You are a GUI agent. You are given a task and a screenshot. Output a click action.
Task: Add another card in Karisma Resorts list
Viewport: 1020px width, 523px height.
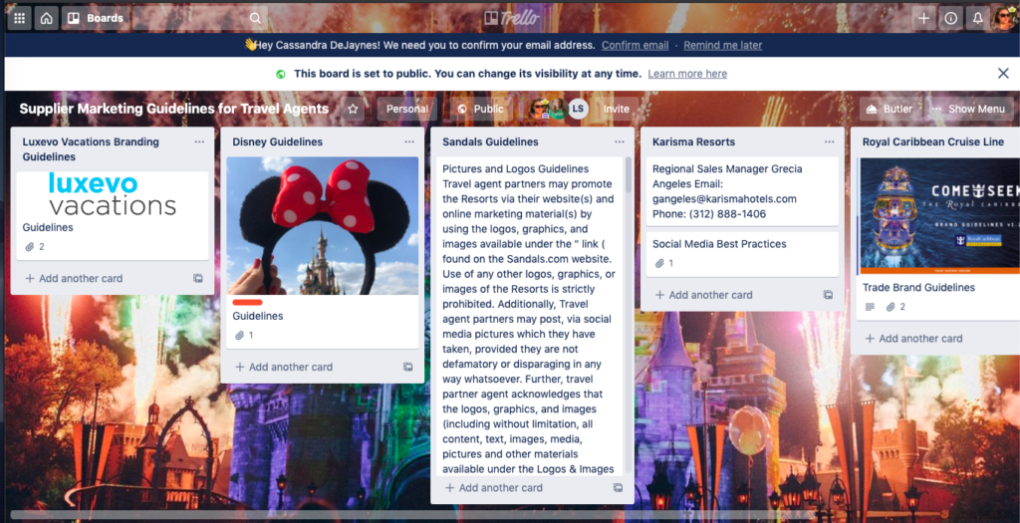[704, 295]
